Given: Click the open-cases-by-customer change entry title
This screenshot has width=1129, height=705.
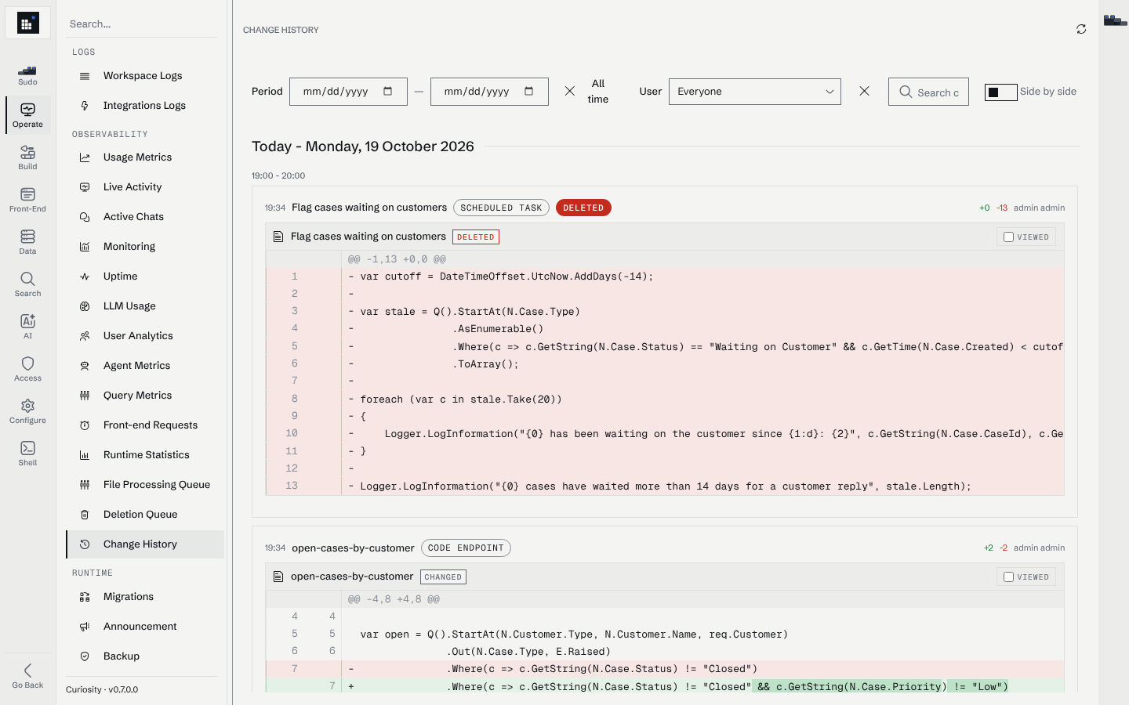Looking at the screenshot, I should (x=353, y=548).
